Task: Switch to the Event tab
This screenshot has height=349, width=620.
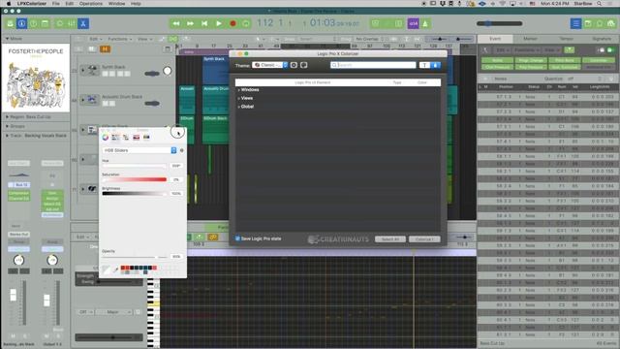Action: 495,39
